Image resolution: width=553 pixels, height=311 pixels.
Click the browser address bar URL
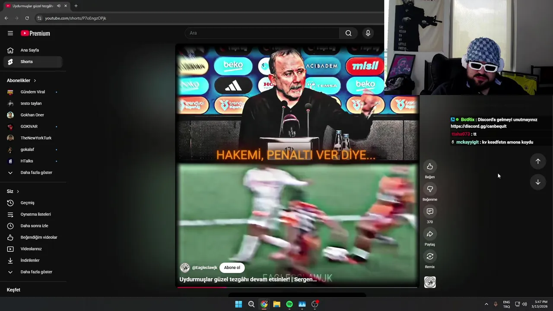(x=76, y=18)
